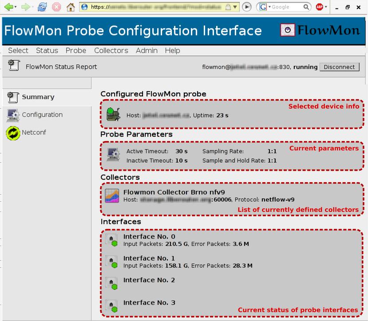Open the Adblock Plus dropdown arrow
This screenshot has width=368, height=321.
[326, 7]
